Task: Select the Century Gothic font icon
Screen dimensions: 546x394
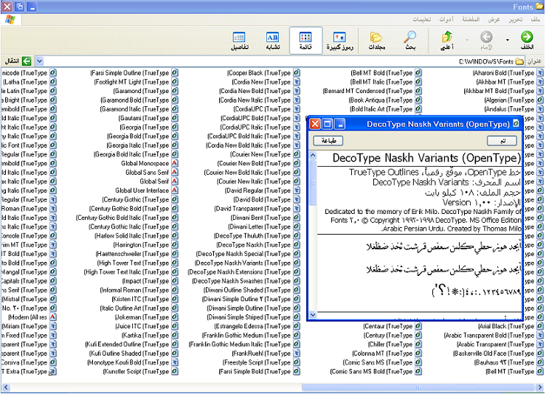Action: coord(175,199)
